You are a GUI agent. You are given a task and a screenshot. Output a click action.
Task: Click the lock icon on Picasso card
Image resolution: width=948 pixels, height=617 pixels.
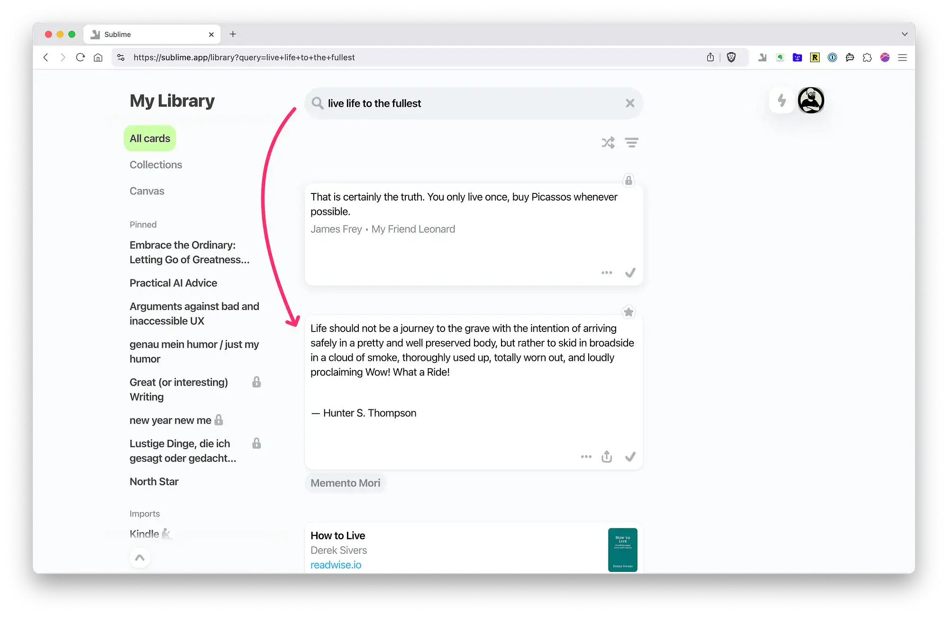pos(629,180)
